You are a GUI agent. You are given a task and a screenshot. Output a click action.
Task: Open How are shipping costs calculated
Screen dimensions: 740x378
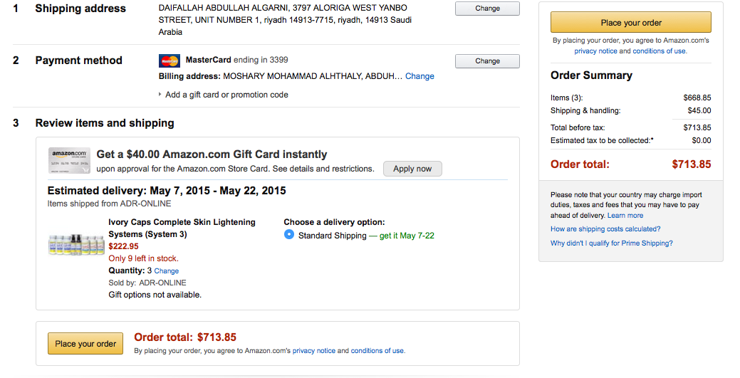(605, 229)
